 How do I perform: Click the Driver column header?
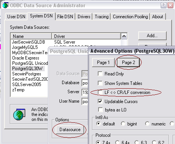coord(86,36)
